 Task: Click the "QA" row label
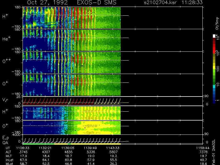(5, 143)
